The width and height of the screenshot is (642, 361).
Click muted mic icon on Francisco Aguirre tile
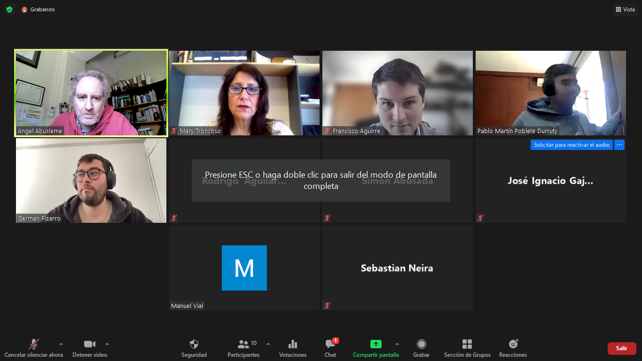coord(328,131)
